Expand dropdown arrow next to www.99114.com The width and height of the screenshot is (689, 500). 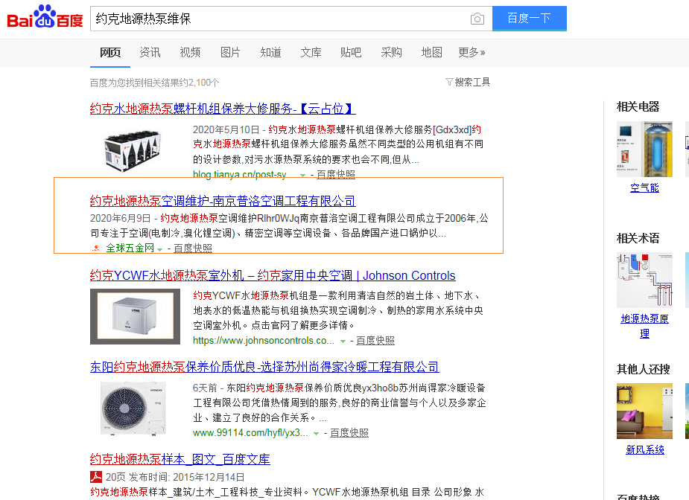click(x=316, y=433)
